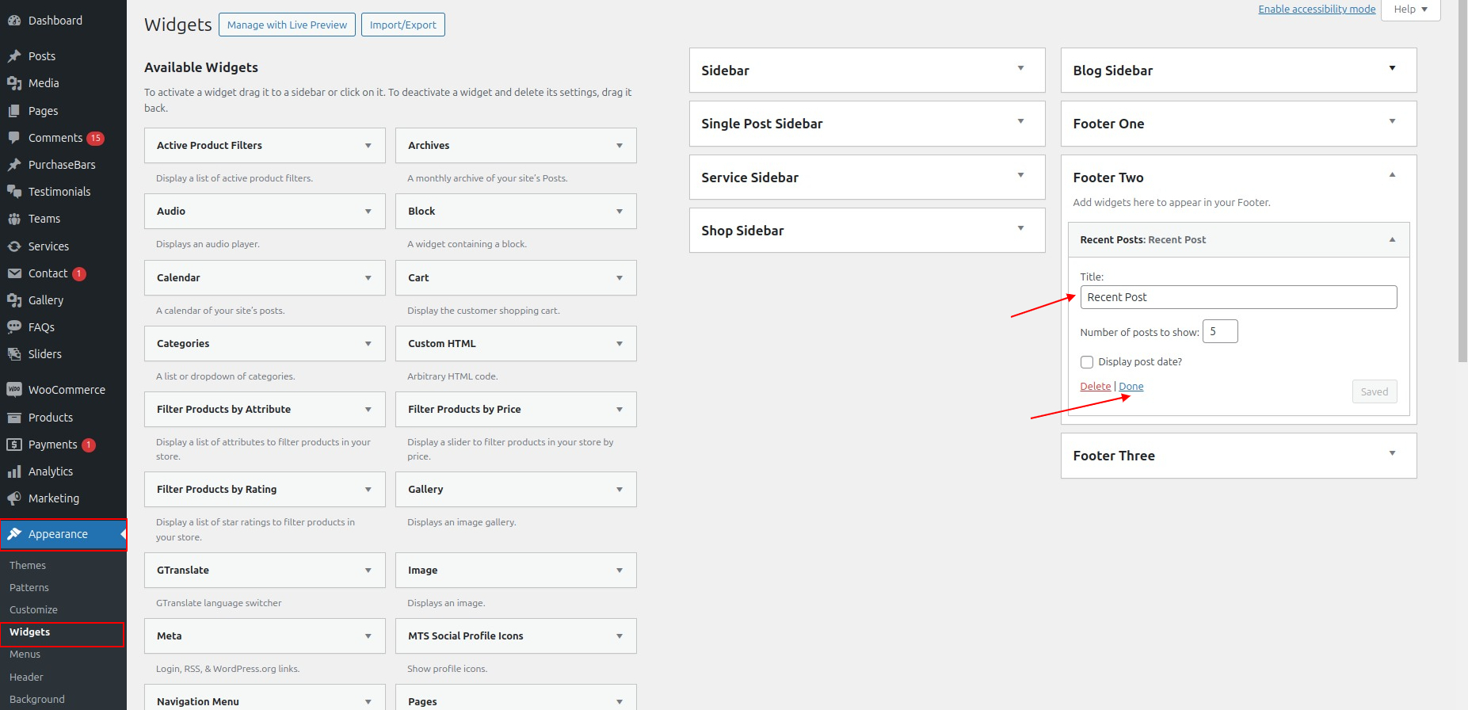Click the Teams group icon
The image size is (1468, 710).
[14, 219]
